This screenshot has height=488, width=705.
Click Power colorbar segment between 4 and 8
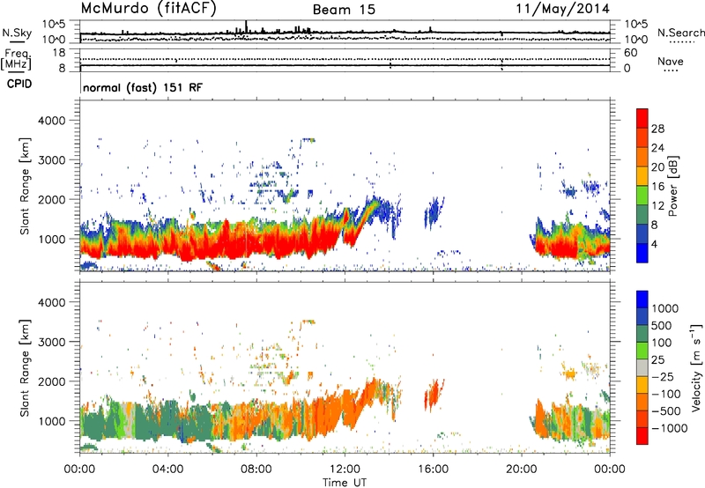642,234
